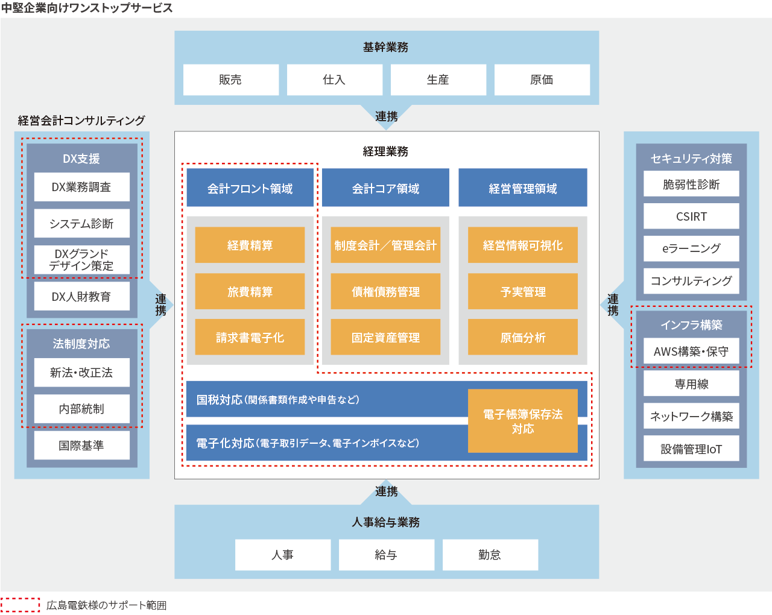Click the 専用線 box
Screen dimensions: 772x615
pyautogui.click(x=691, y=383)
